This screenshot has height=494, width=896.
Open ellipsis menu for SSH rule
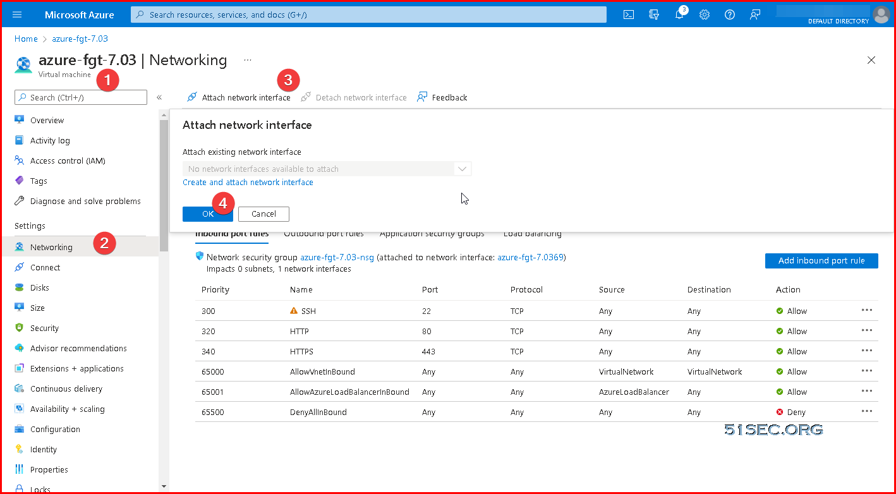[x=867, y=310]
